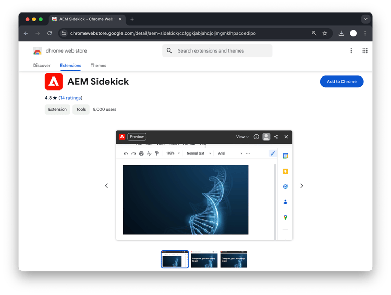Click the toolbar overflow ellipsis

pos(248,153)
